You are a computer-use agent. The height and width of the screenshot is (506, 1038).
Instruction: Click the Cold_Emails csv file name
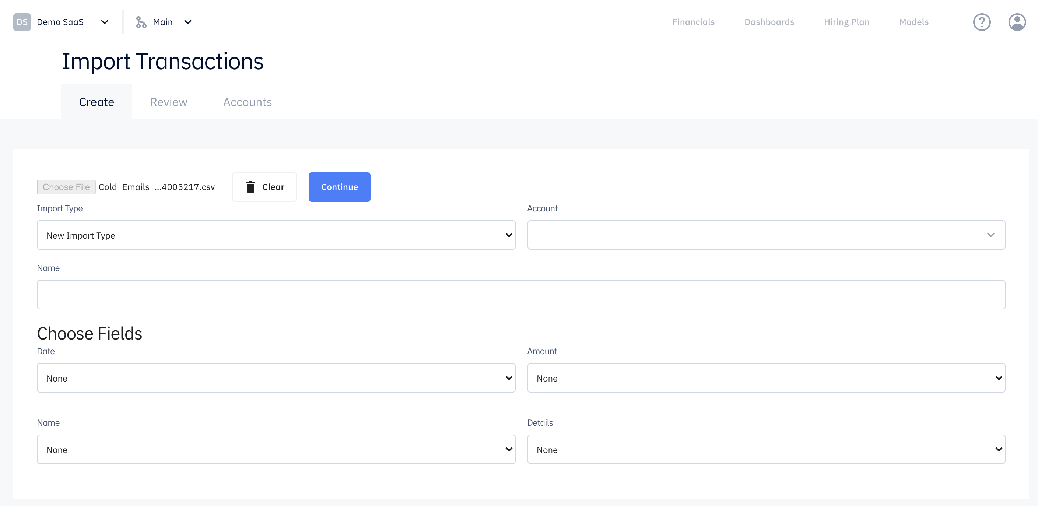pos(157,187)
